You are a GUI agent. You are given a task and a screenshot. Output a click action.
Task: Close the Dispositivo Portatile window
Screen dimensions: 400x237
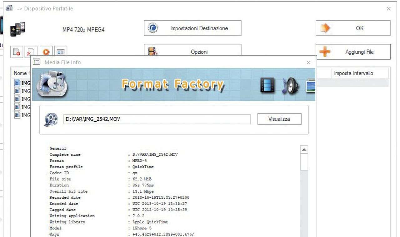pos(388,9)
